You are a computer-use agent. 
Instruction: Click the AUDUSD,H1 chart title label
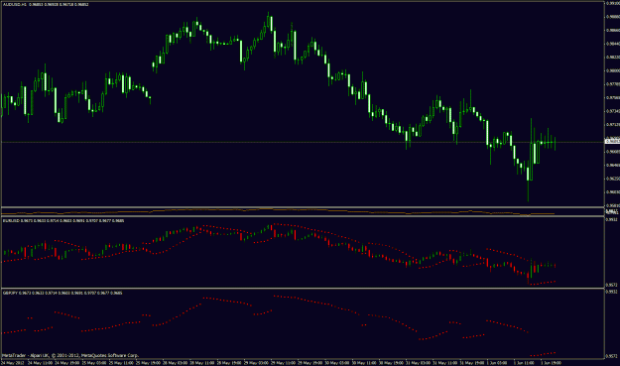[x=46, y=4]
